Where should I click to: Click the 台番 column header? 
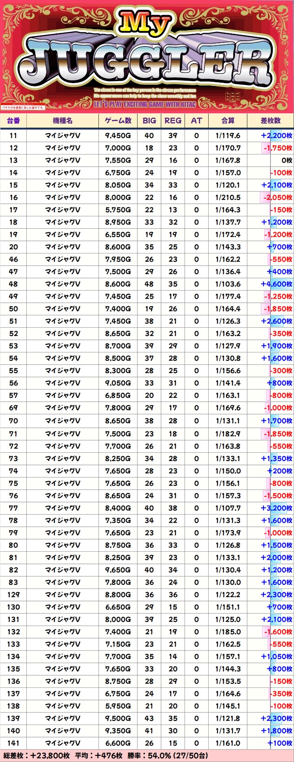(13, 121)
